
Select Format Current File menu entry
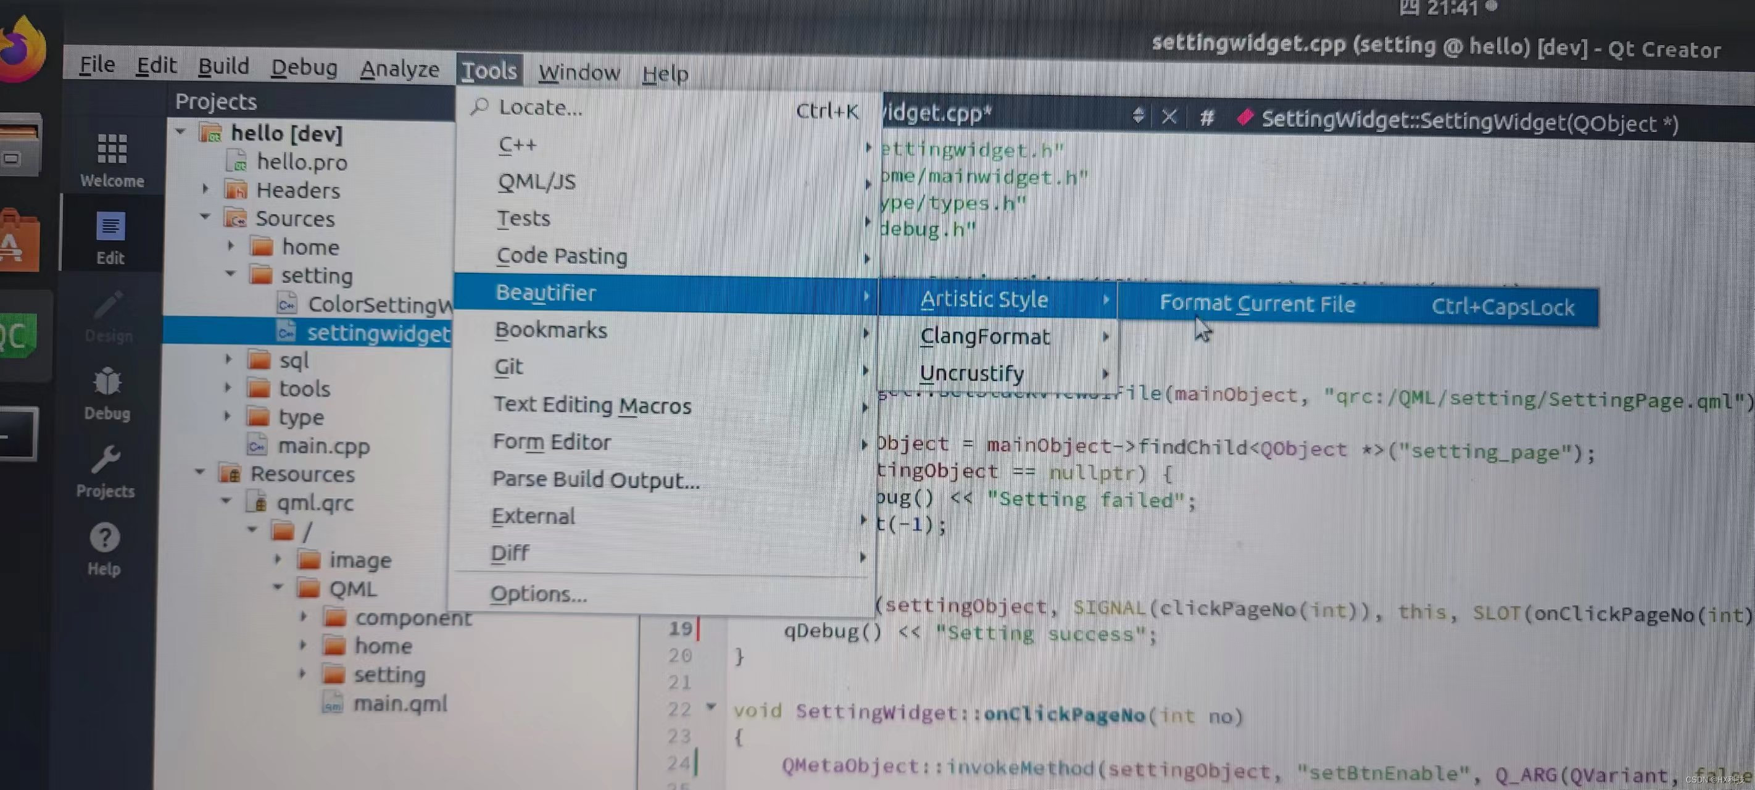(x=1257, y=304)
